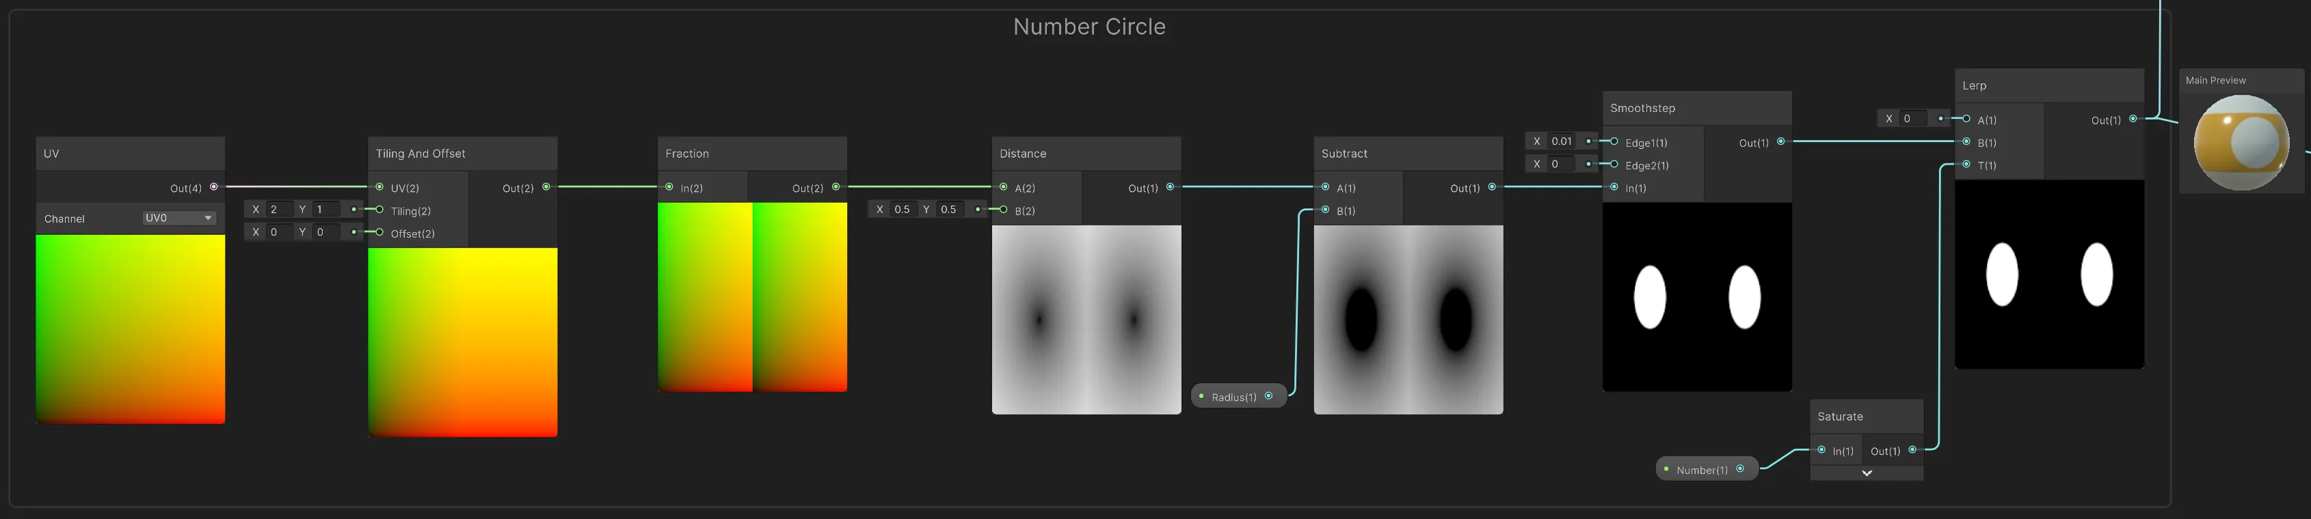2311x519 pixels.
Task: Click the Smoothstep Edge2(1) input port
Action: (x=1614, y=164)
